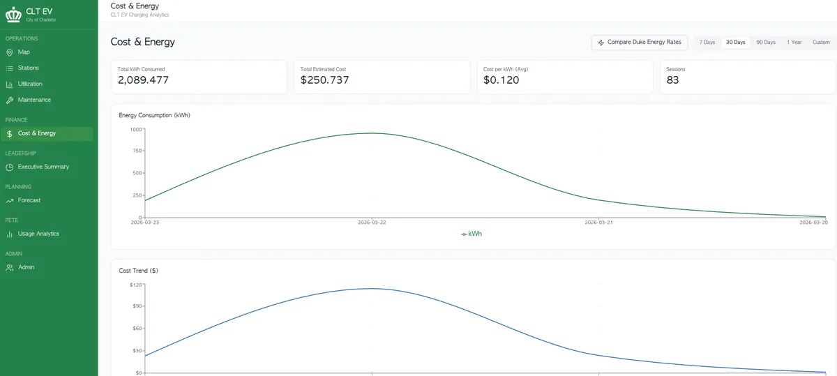Click the CLT EV crown logo icon
This screenshot has height=376, width=837.
click(14, 14)
